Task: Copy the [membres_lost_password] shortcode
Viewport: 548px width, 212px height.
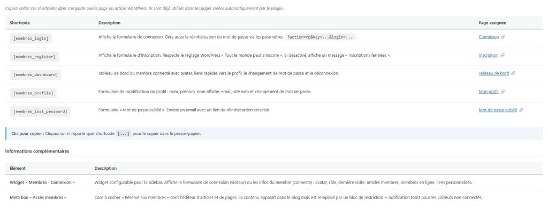Action: 40,111
